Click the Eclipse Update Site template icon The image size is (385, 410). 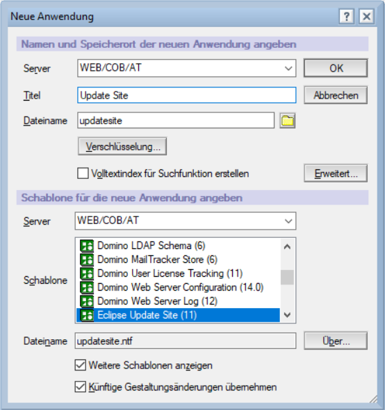(x=87, y=315)
